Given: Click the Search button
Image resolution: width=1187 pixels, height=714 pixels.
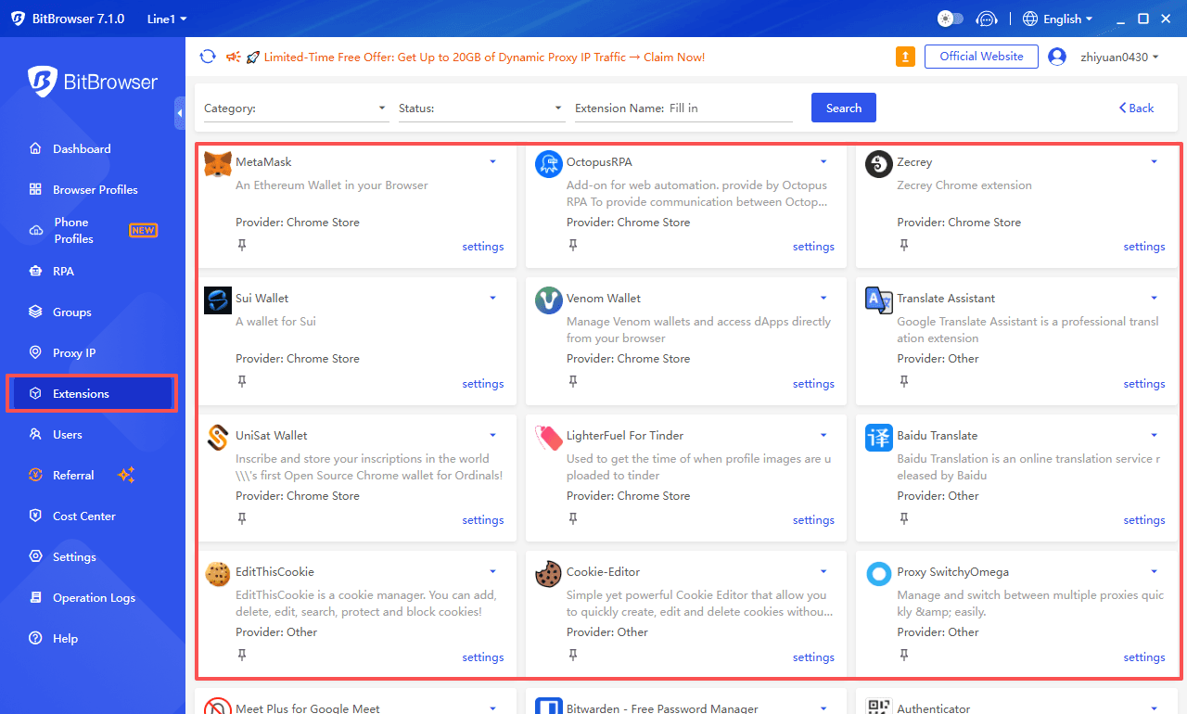Looking at the screenshot, I should click(843, 108).
